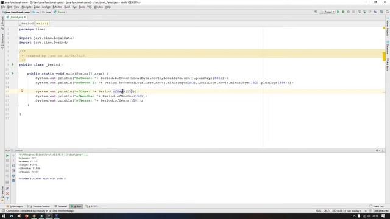Click the memory indicator in status bar
This screenshot has height=219, width=390.
(x=381, y=211)
